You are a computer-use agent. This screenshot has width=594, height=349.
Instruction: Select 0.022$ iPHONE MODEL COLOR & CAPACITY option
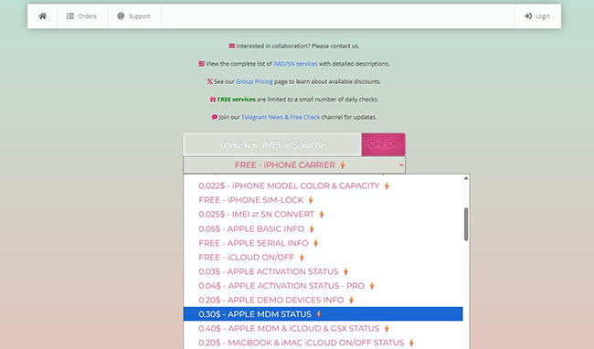coord(324,185)
